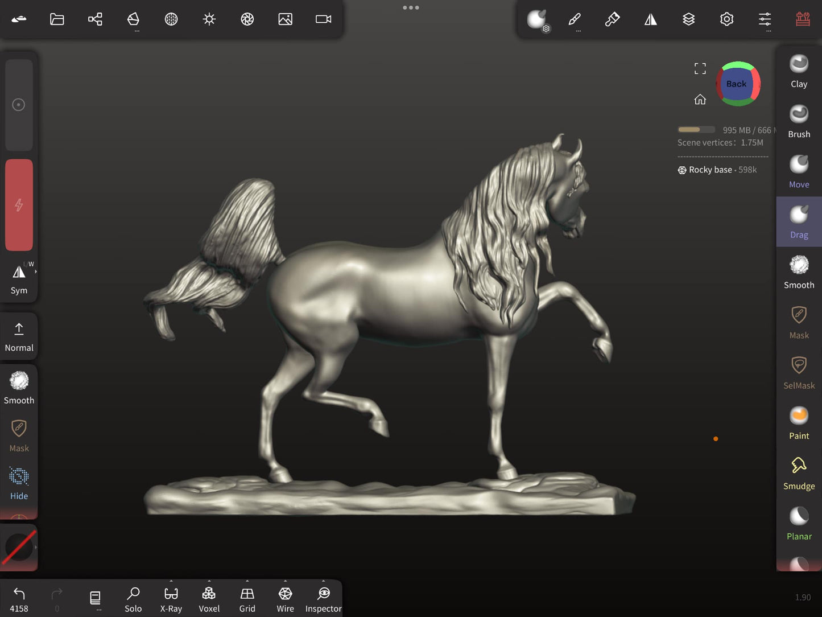Open the camera settings icon

click(x=323, y=19)
